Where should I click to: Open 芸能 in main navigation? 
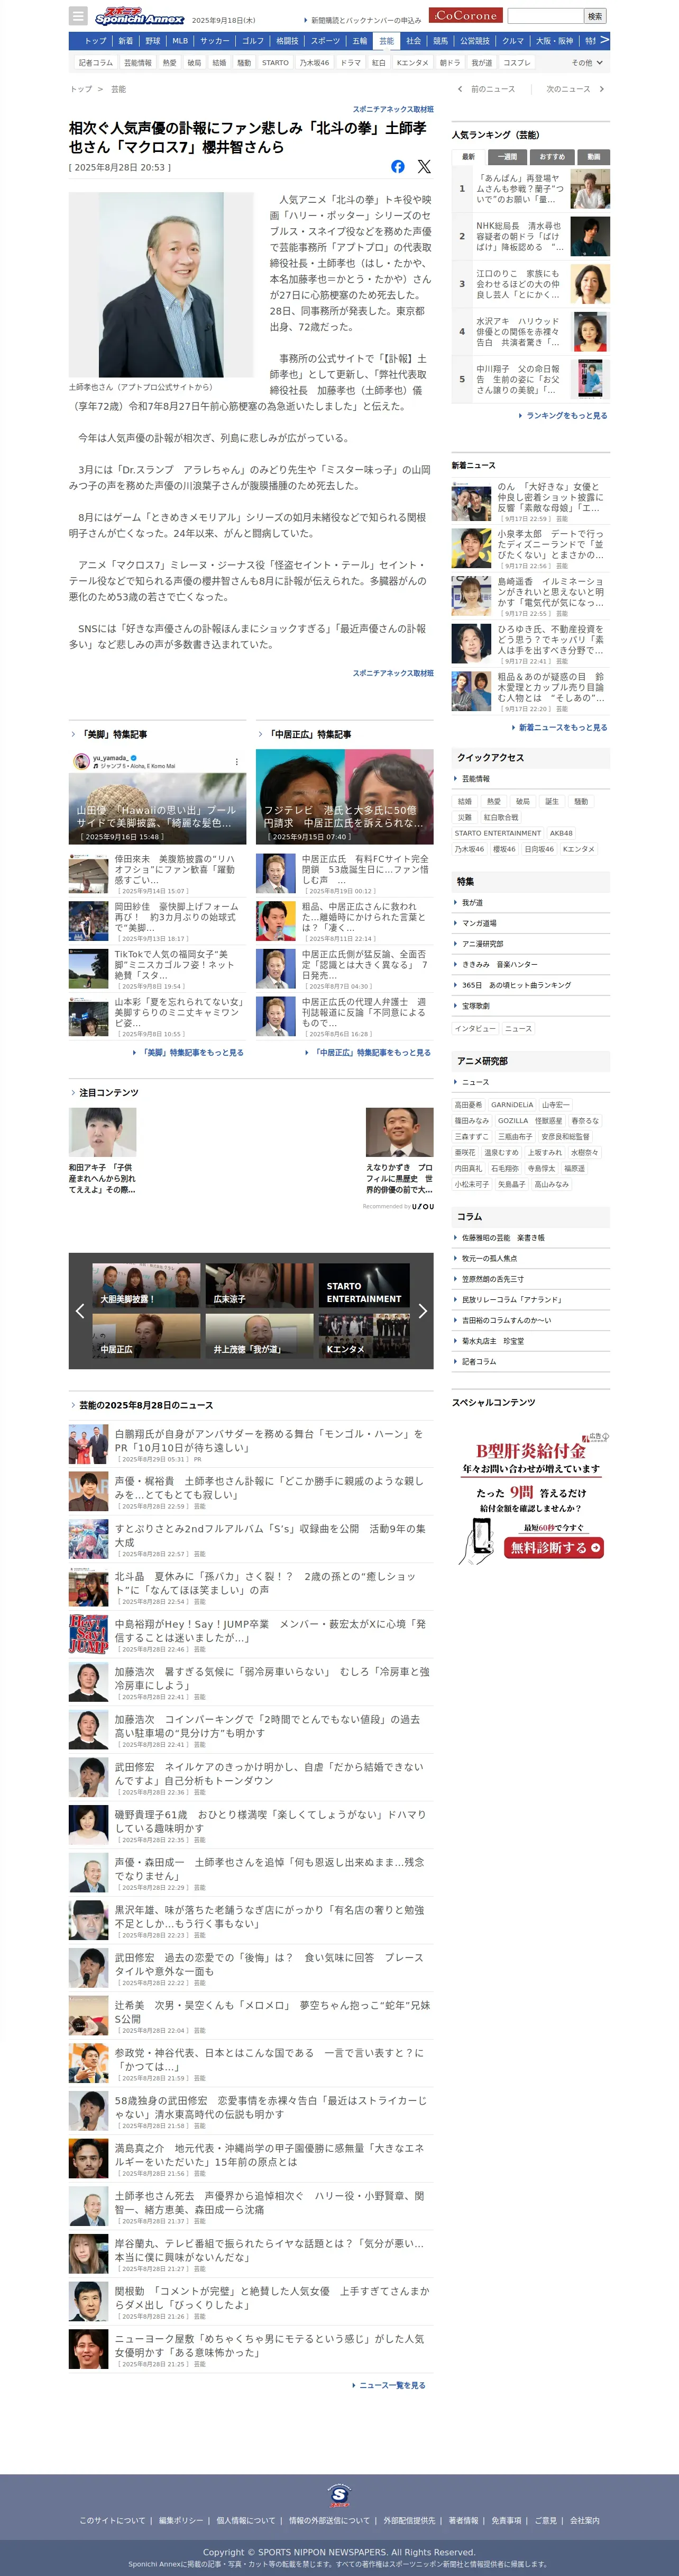(x=387, y=41)
